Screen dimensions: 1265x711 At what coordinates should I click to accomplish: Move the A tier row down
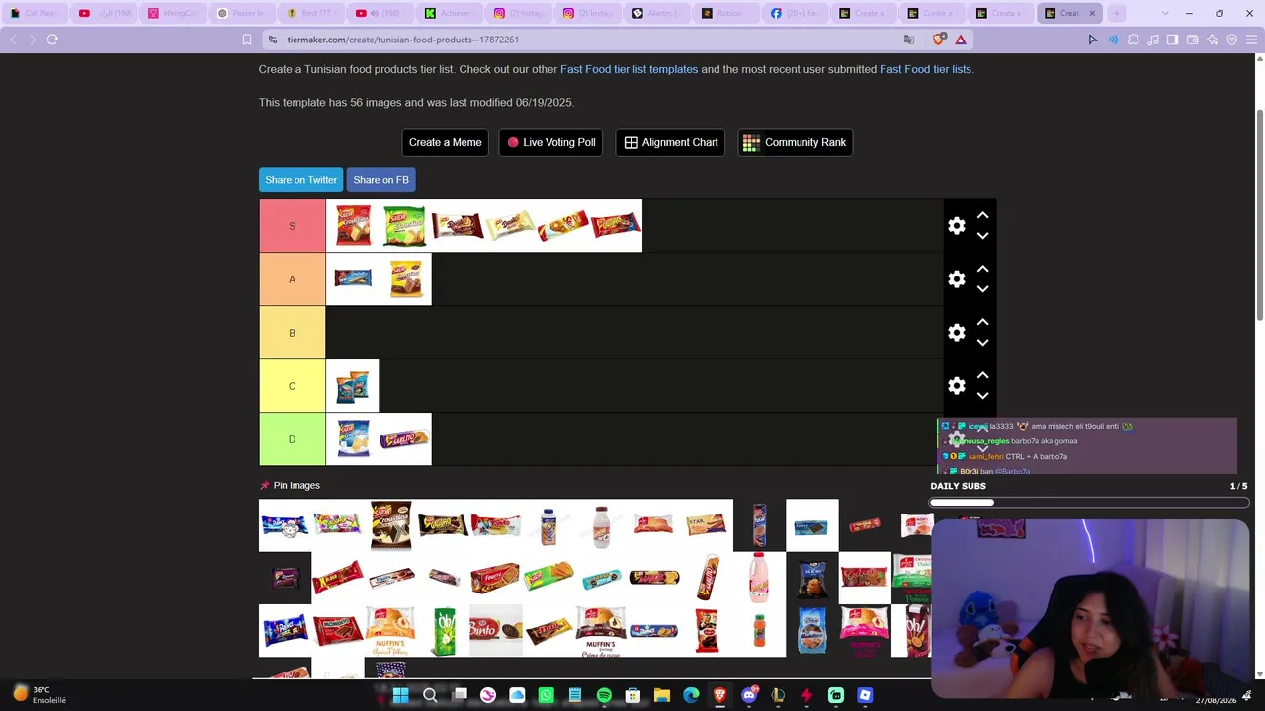(x=982, y=289)
